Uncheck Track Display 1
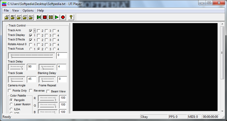 (31, 35)
